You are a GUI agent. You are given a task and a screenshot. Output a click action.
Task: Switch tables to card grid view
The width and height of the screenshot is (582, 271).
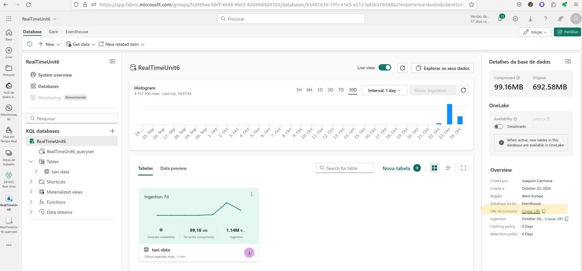[x=434, y=168]
